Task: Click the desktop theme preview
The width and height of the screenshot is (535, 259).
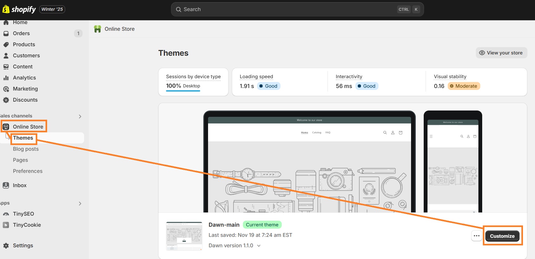Action: 310,162
